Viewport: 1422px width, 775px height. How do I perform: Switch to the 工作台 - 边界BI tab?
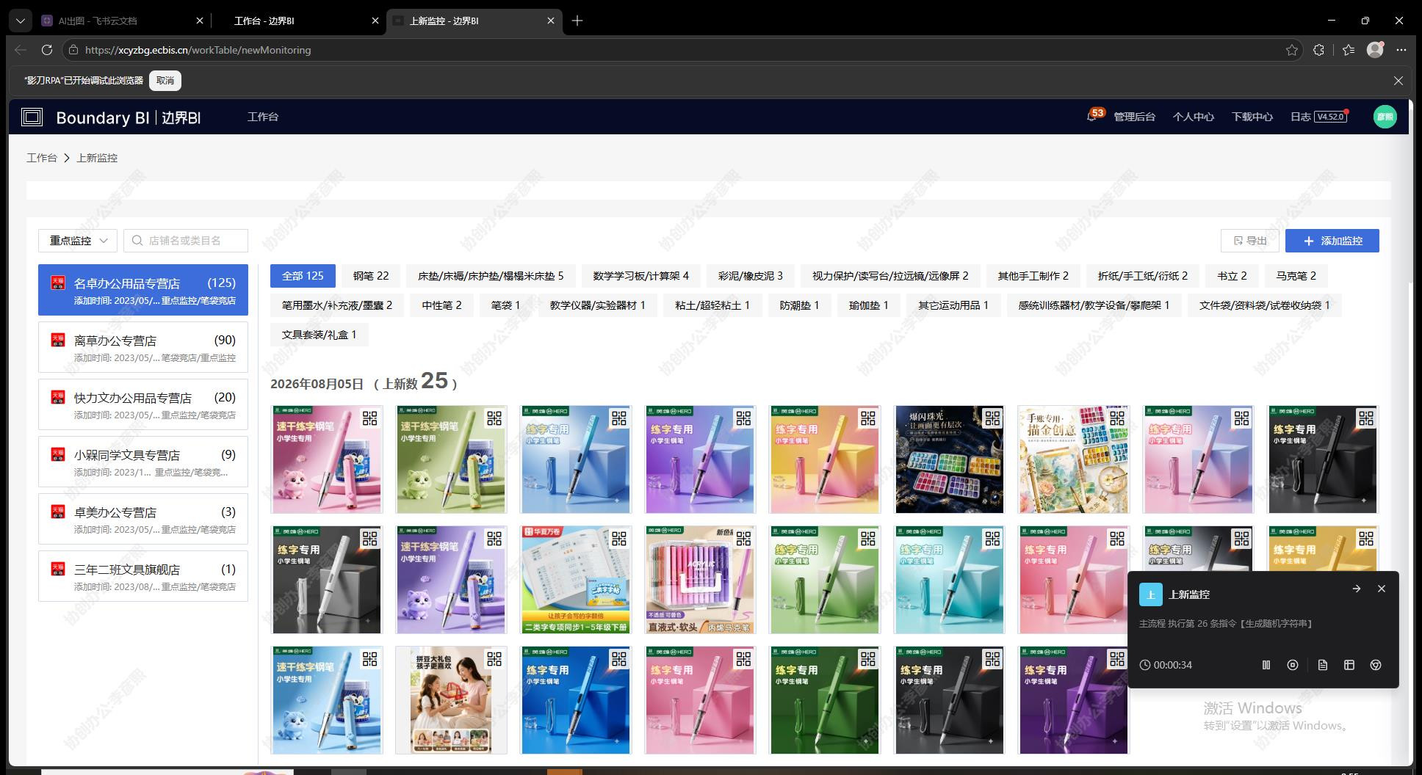(x=299, y=21)
